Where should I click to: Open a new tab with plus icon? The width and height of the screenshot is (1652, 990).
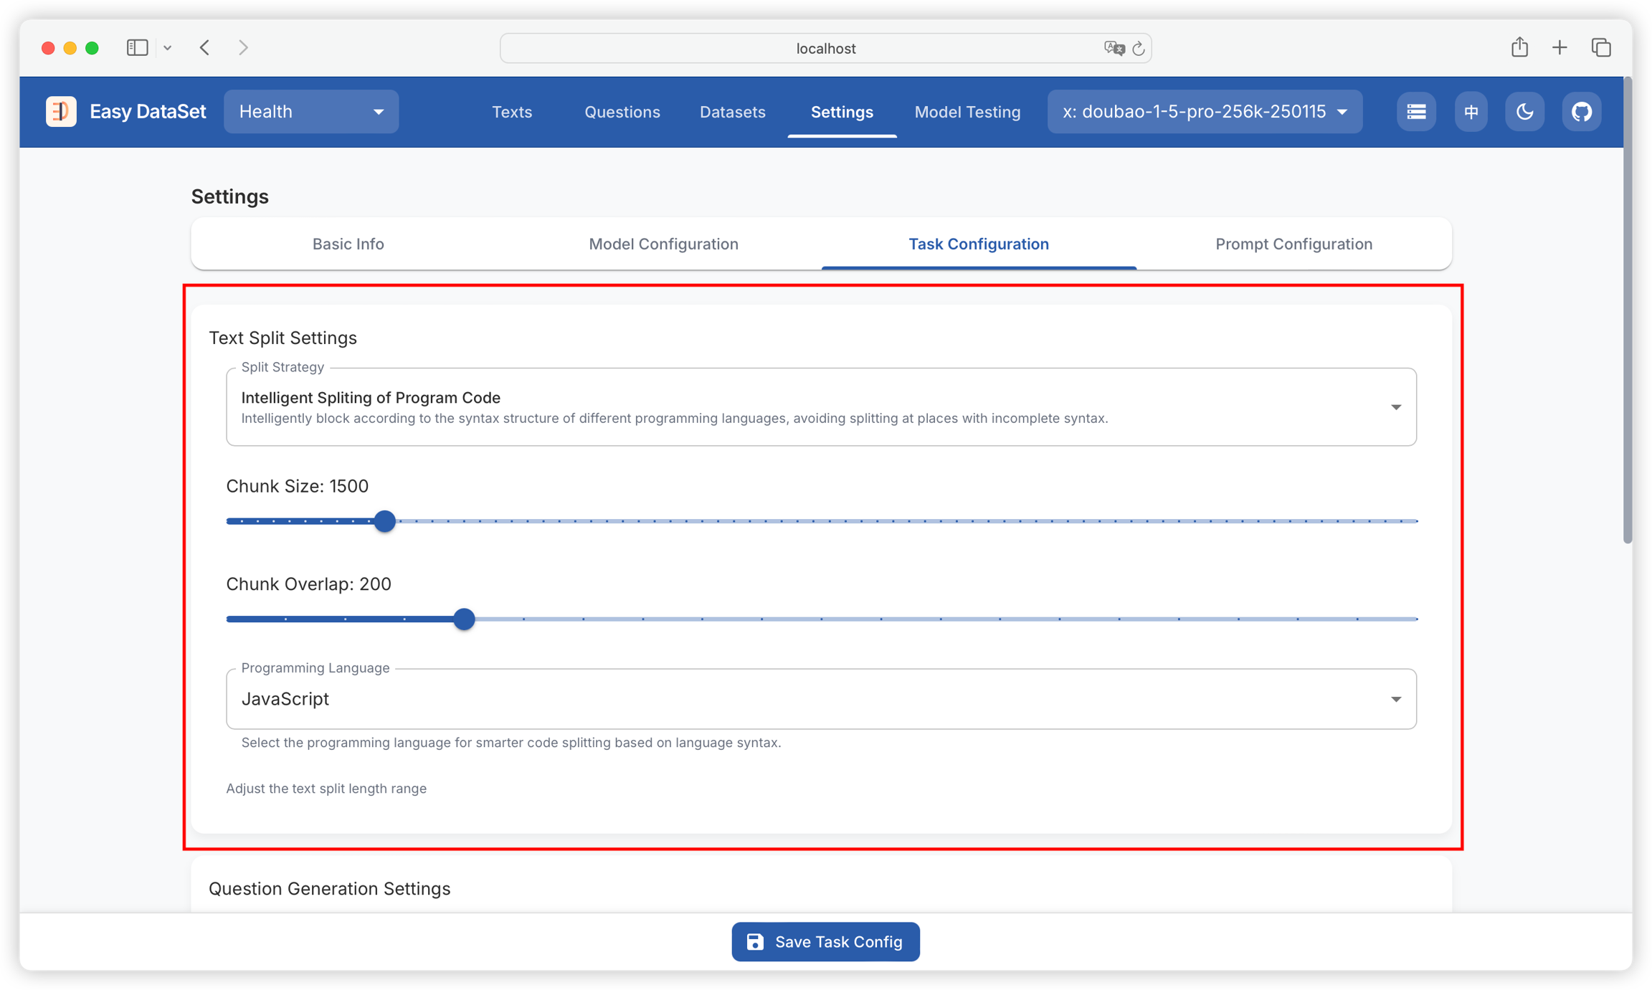1560,47
